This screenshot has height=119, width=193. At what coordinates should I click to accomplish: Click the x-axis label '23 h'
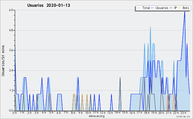pyautogui.click(x=183, y=113)
